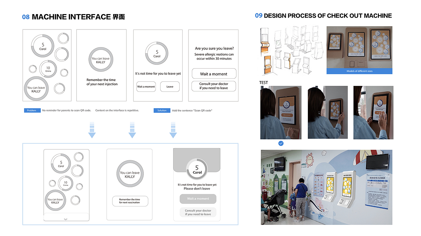This screenshot has width=421, height=236.
Task: Click "Severe allergic reations can occur within 30 minutes"
Action: click(214, 56)
